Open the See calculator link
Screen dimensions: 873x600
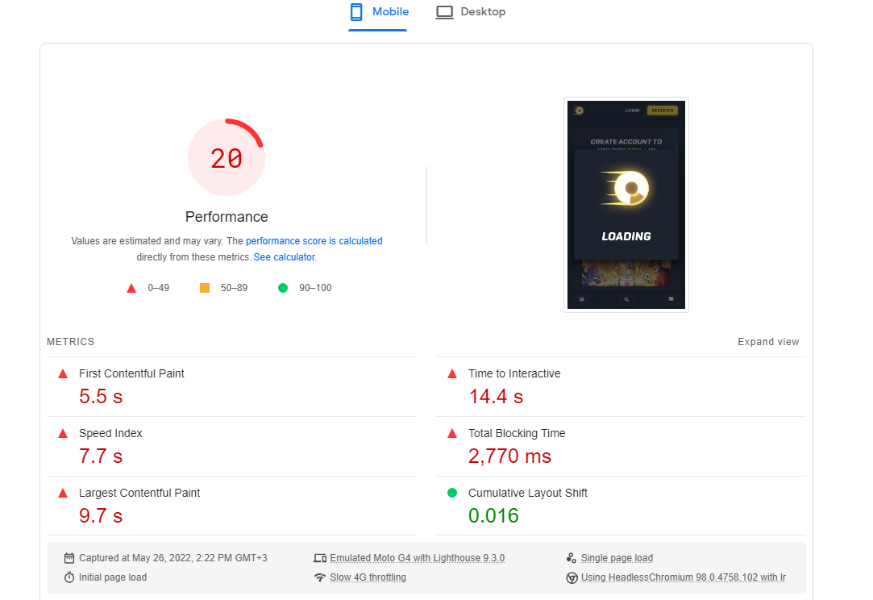(285, 256)
